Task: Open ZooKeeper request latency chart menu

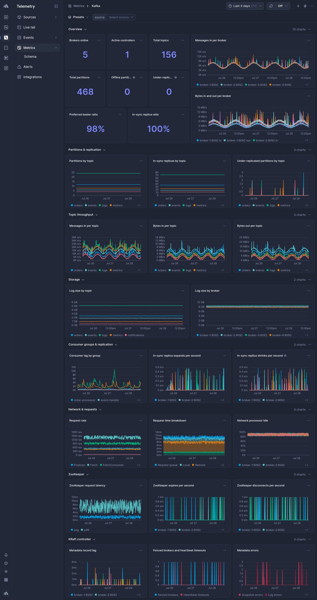Action: pyautogui.click(x=141, y=486)
